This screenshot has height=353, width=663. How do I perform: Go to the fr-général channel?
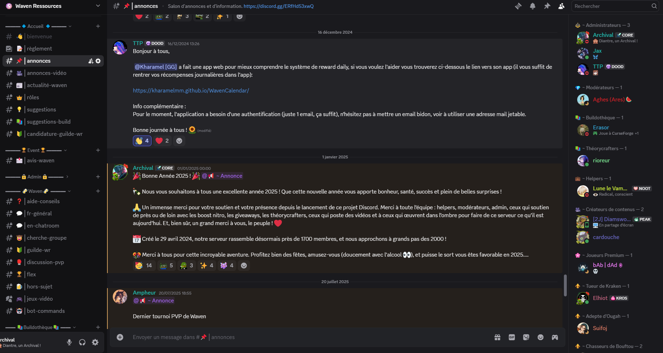39,214
